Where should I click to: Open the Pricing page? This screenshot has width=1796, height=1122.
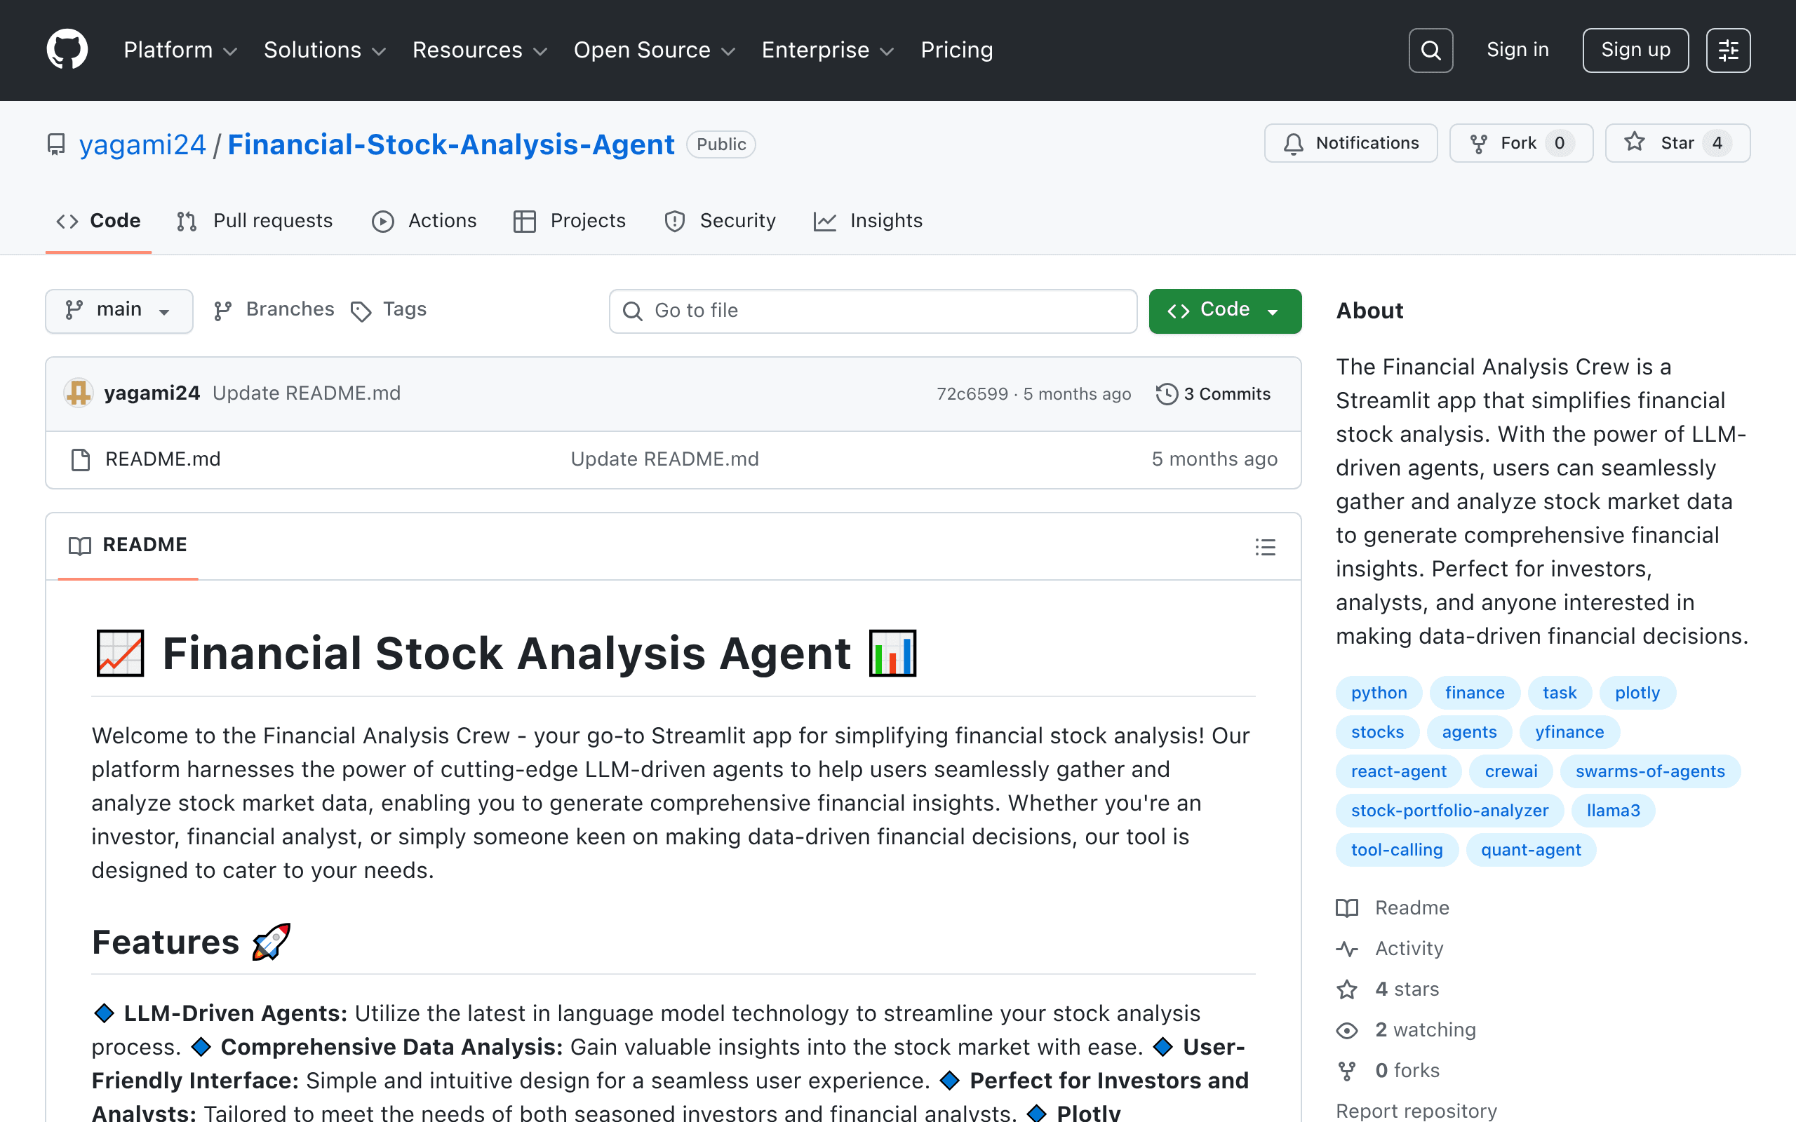tap(957, 50)
